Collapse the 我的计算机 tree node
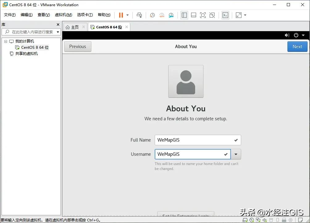This screenshot has height=223, width=310. tap(6, 41)
